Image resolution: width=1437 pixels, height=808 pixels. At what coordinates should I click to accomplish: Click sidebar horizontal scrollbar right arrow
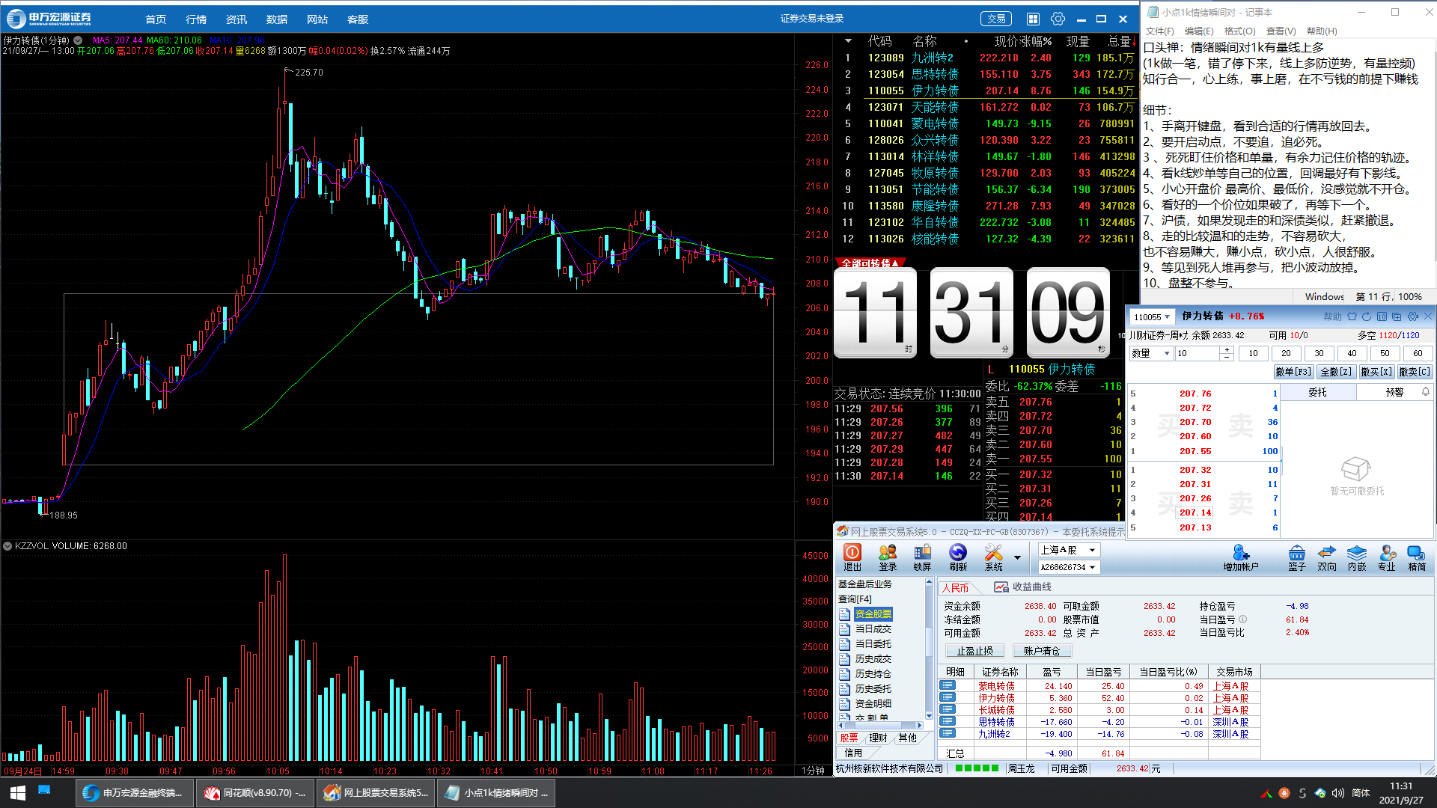point(919,725)
